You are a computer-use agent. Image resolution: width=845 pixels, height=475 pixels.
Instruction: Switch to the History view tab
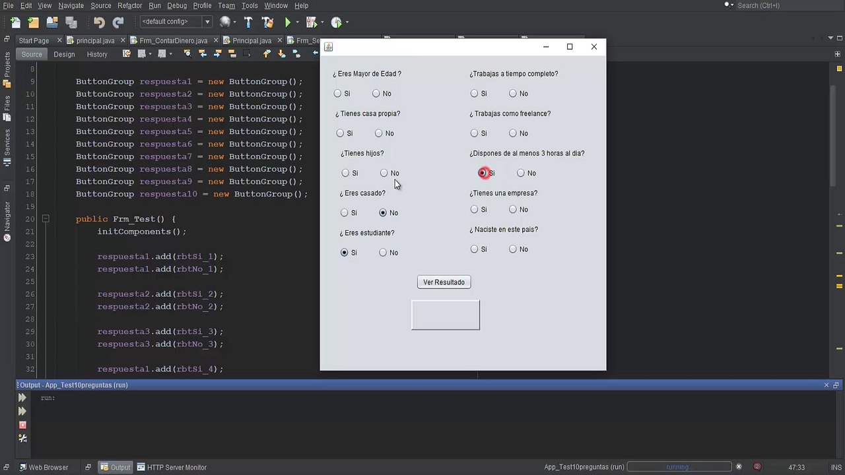[x=97, y=54]
